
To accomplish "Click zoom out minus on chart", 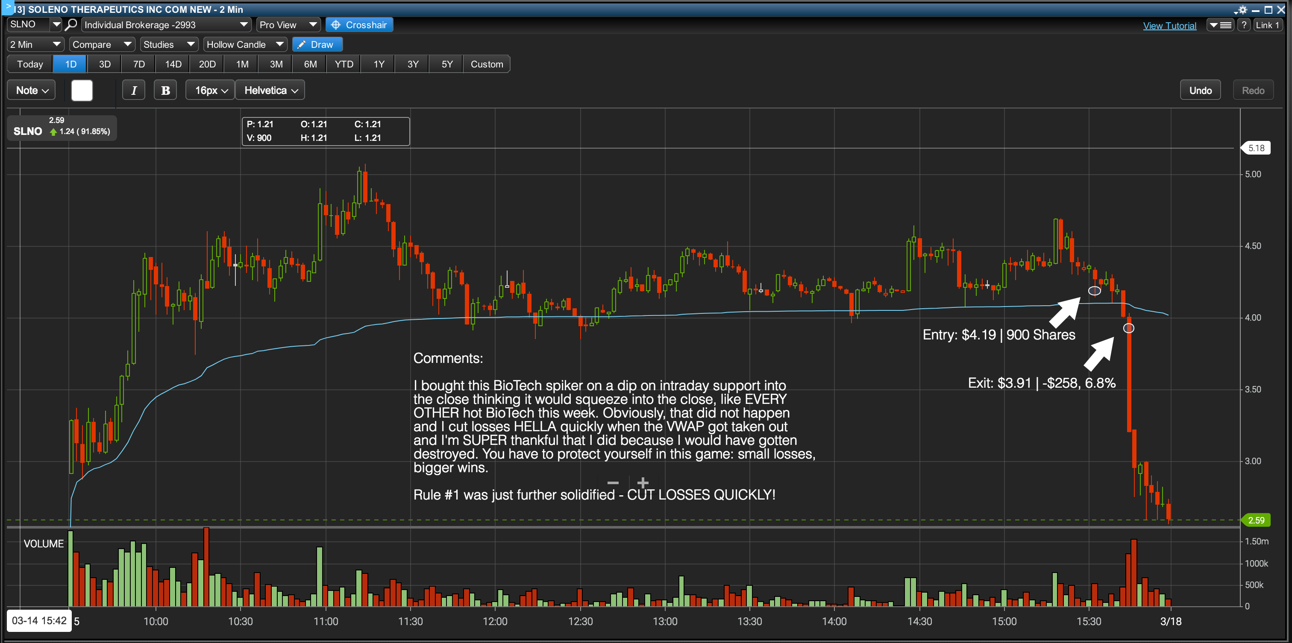I will click(613, 482).
